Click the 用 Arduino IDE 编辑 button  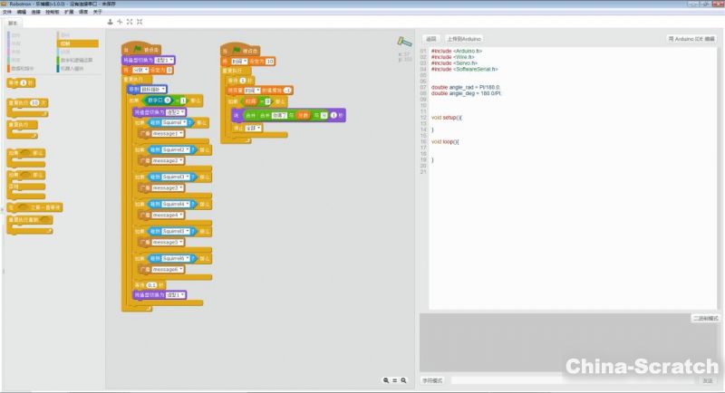(x=693, y=40)
